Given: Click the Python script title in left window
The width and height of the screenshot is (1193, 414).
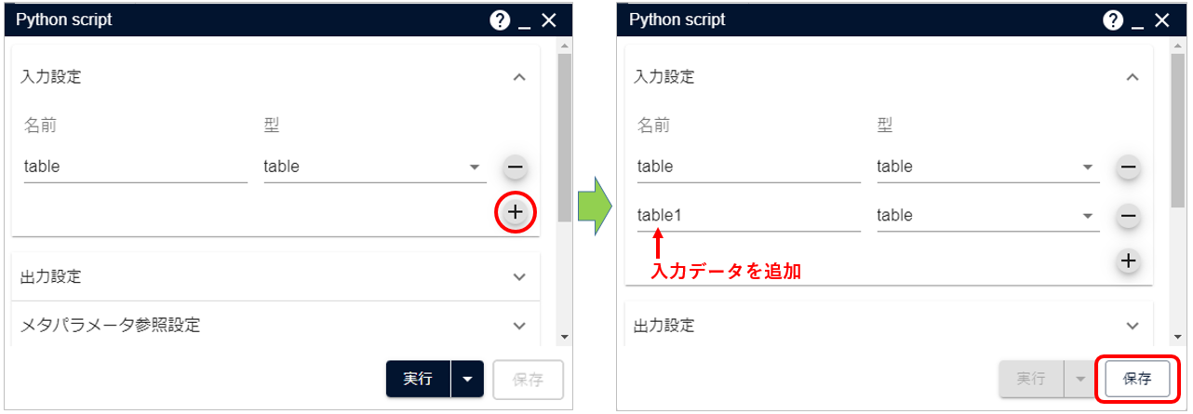Looking at the screenshot, I should click(64, 20).
